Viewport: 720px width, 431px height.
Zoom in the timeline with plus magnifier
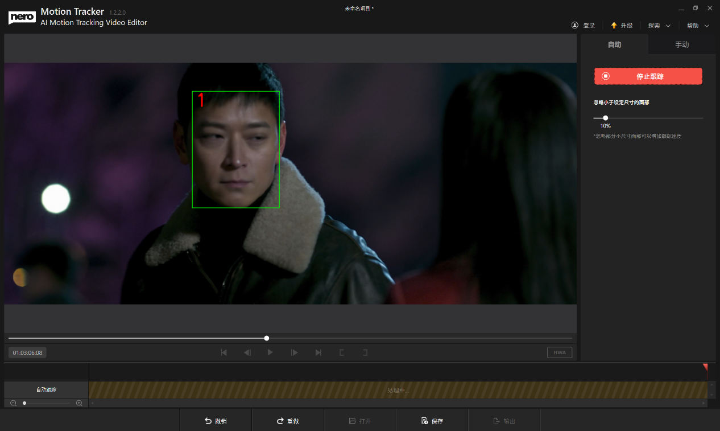[x=79, y=403]
